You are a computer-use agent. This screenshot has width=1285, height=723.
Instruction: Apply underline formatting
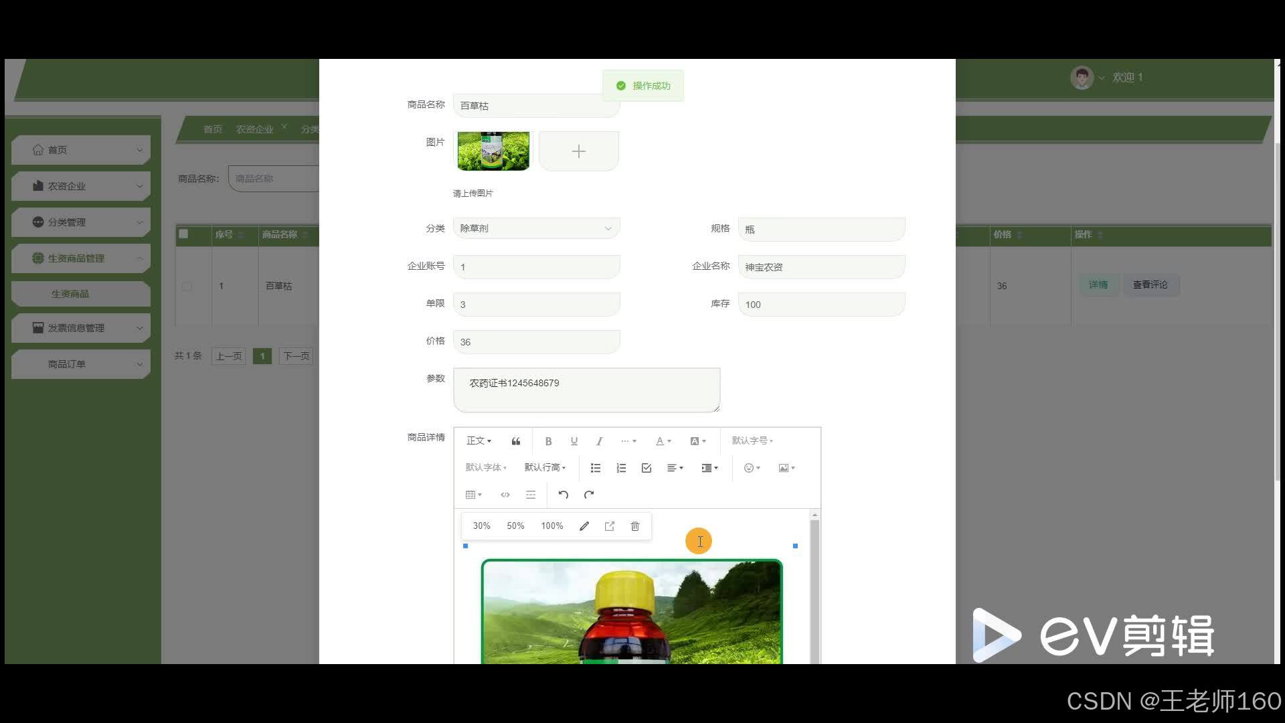point(574,441)
